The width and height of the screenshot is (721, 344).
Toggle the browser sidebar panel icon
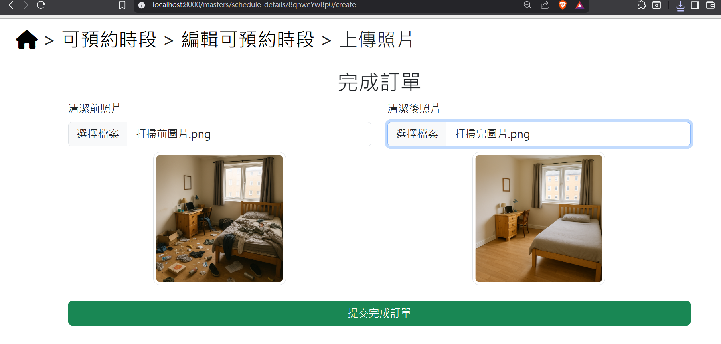695,5
